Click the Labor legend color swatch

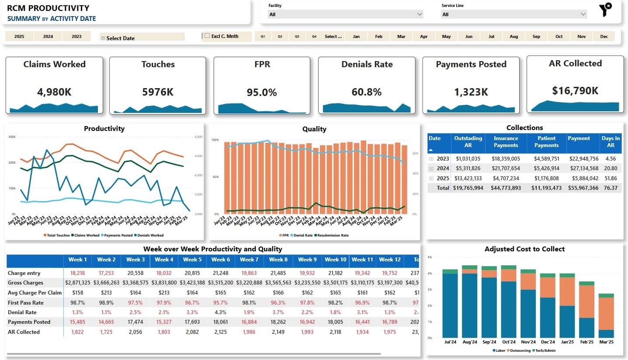(494, 350)
